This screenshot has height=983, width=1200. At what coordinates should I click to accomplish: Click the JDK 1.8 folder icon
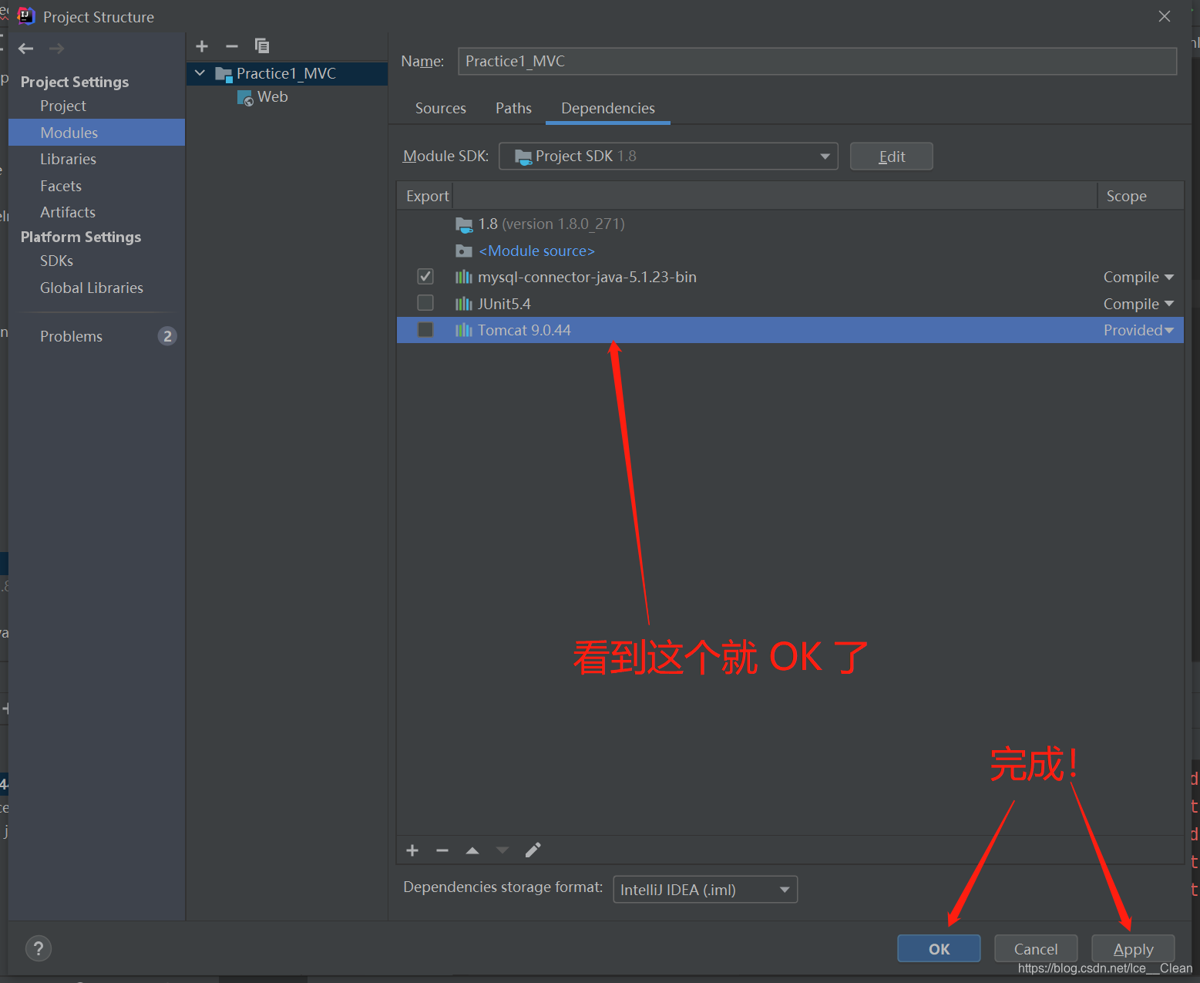tap(463, 224)
